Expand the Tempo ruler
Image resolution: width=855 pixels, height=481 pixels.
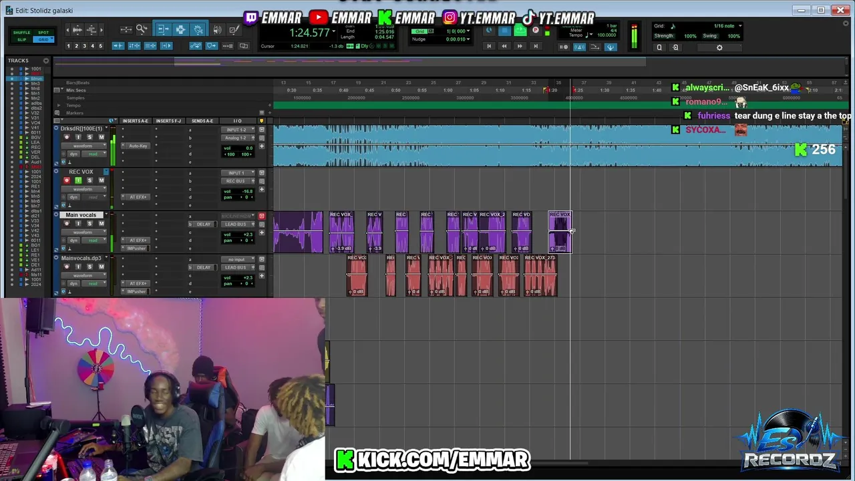pos(59,106)
